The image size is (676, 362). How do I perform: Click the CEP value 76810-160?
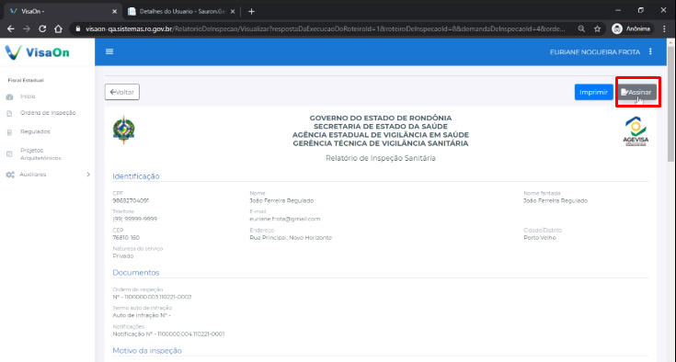pos(126,238)
